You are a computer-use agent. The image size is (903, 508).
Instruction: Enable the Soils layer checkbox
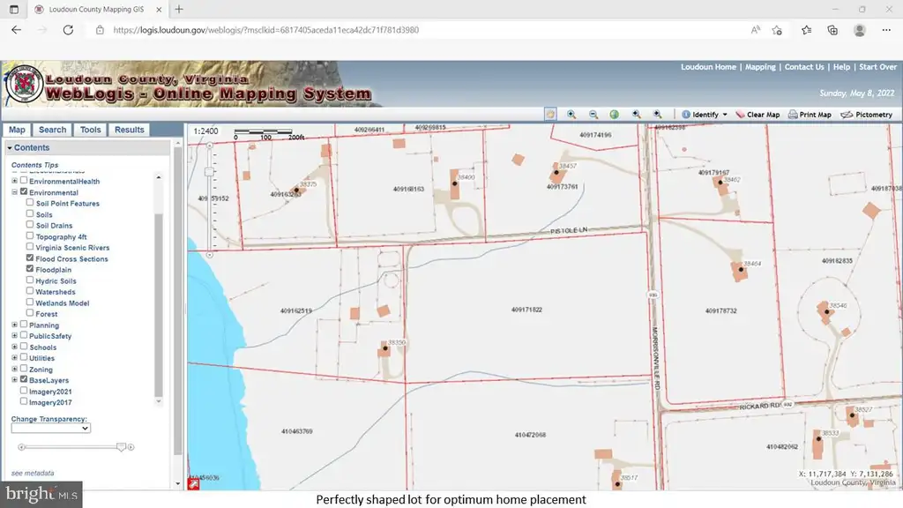(x=30, y=213)
